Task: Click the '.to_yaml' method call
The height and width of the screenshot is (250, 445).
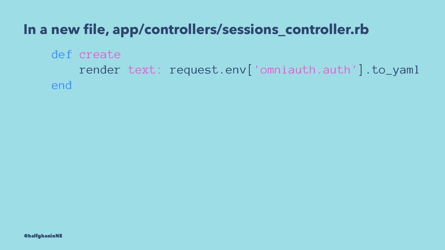Action: [x=392, y=70]
